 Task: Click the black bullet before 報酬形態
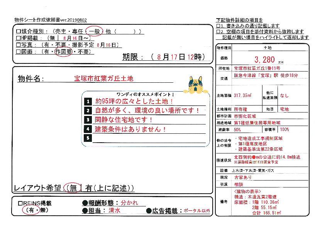[85, 203]
